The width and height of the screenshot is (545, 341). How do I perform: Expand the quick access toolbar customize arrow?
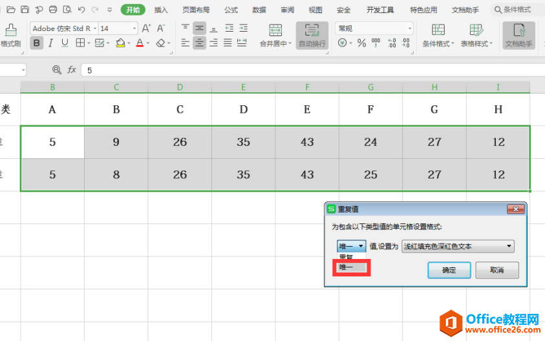click(109, 10)
